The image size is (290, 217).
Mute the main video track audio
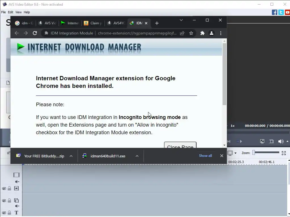pyautogui.click(x=17, y=182)
